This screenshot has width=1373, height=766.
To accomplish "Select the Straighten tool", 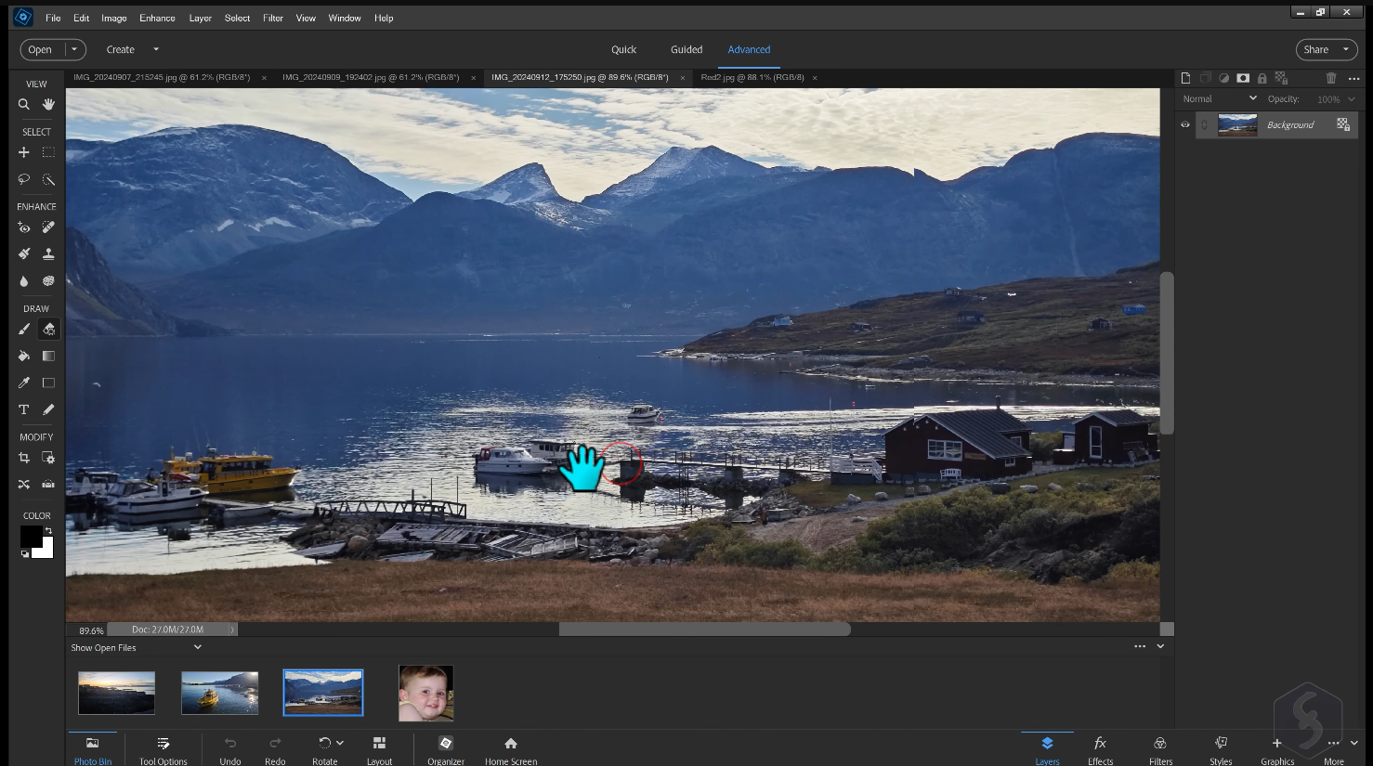I will click(x=48, y=485).
